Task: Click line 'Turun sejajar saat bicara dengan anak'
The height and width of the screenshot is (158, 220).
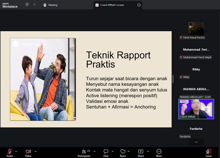Action: click(x=127, y=79)
